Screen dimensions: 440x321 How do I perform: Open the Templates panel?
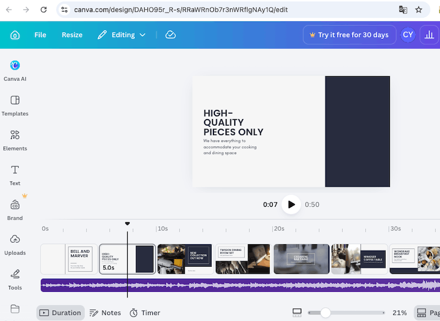click(x=15, y=106)
